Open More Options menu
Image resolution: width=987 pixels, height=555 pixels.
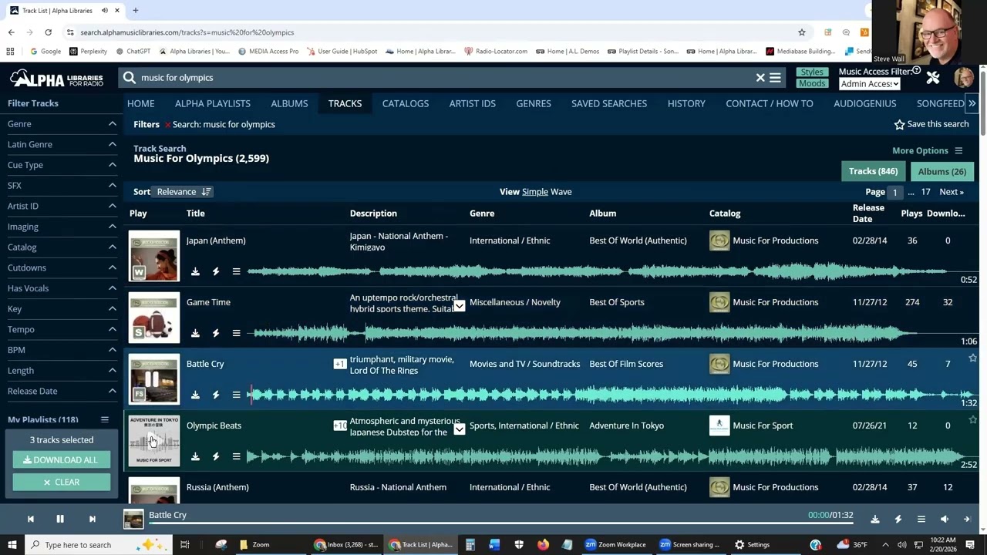pyautogui.click(x=928, y=151)
